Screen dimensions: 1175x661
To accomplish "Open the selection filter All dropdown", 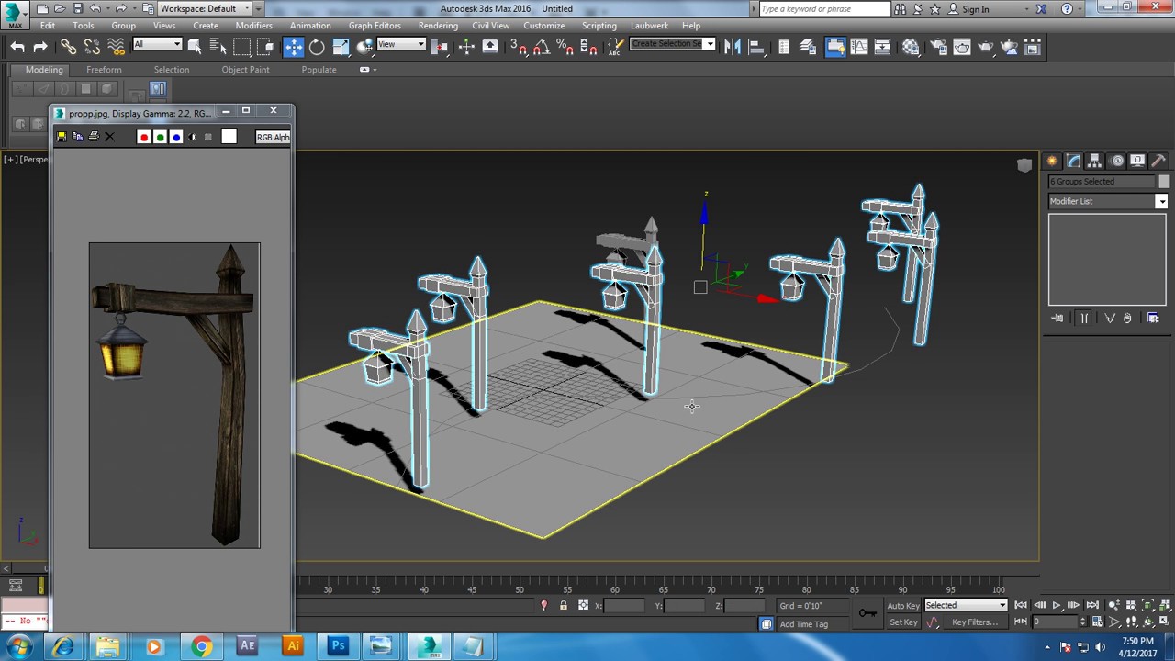I will (157, 44).
